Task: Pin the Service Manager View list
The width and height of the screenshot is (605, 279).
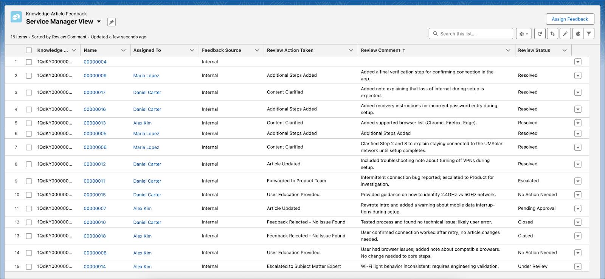Action: coord(111,22)
